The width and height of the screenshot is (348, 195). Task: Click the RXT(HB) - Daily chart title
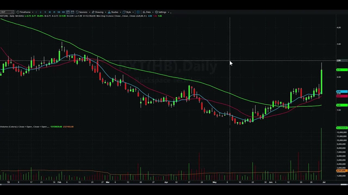coord(7,16)
